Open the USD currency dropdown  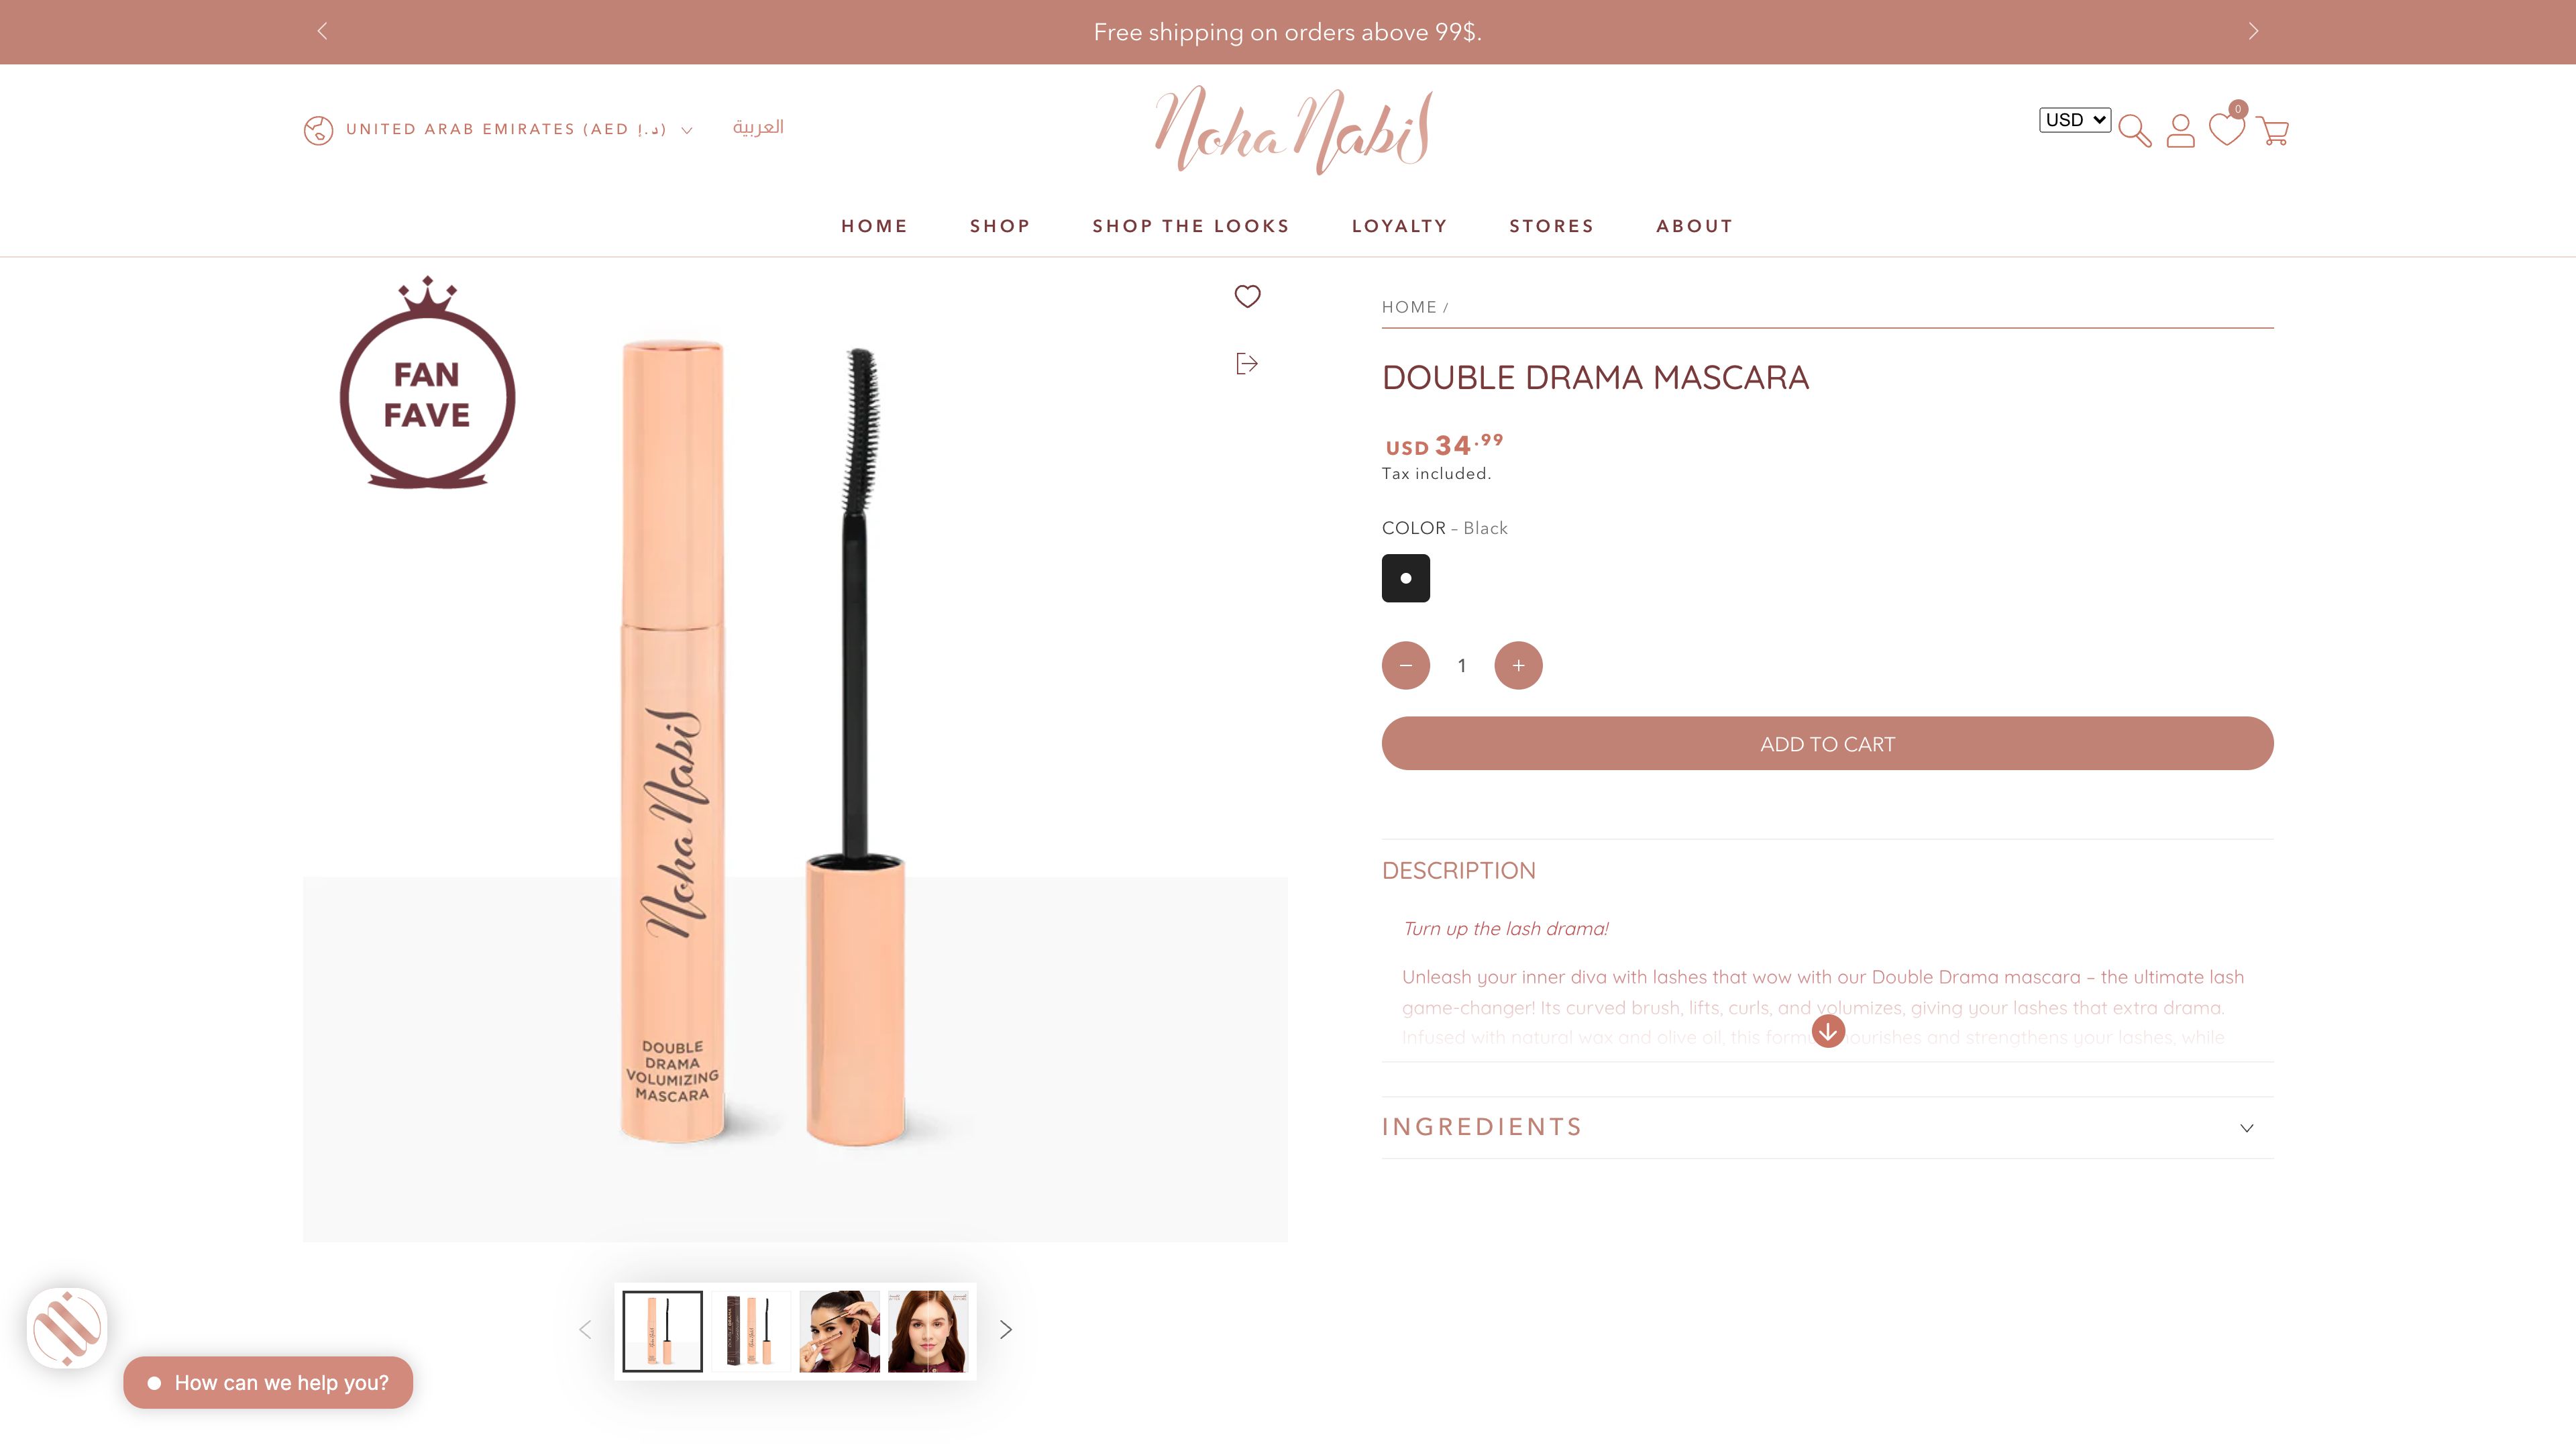coord(2075,120)
